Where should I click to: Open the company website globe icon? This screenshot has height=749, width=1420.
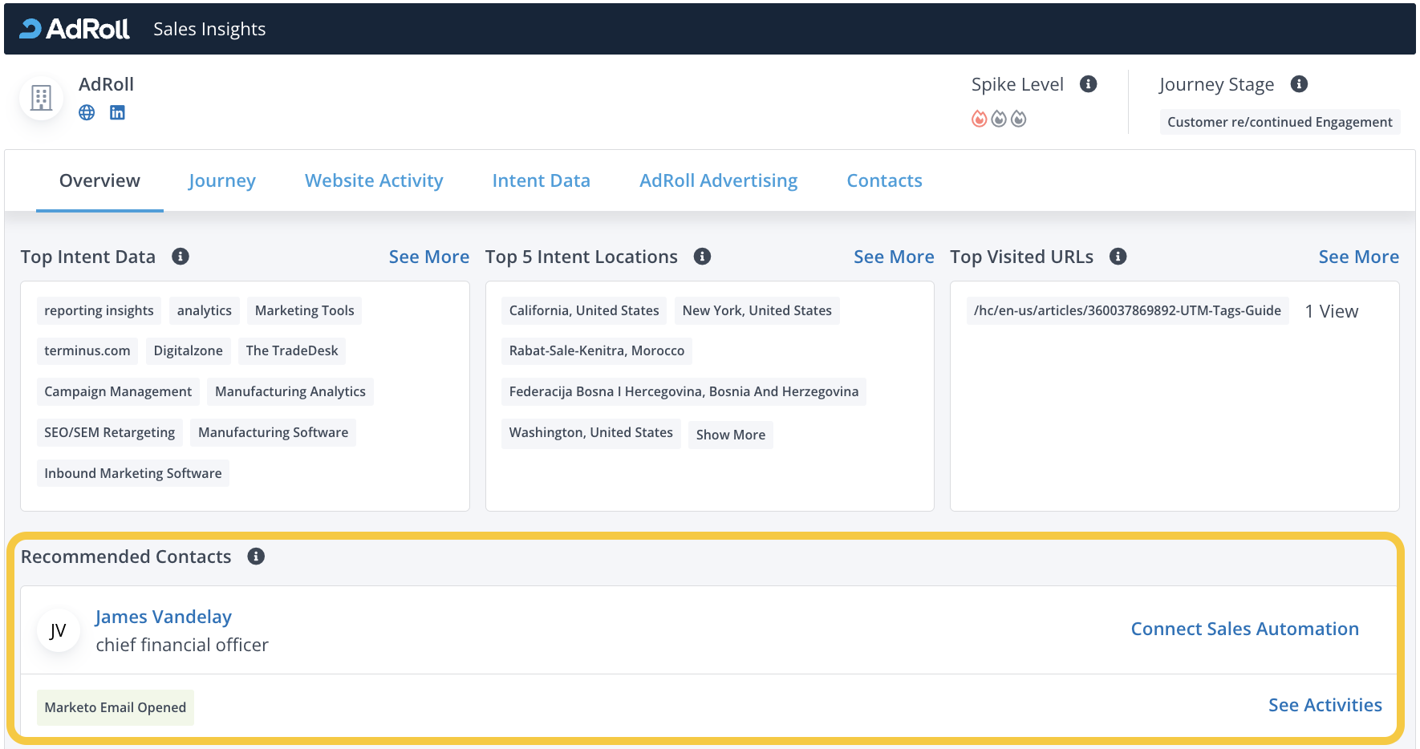click(x=87, y=113)
